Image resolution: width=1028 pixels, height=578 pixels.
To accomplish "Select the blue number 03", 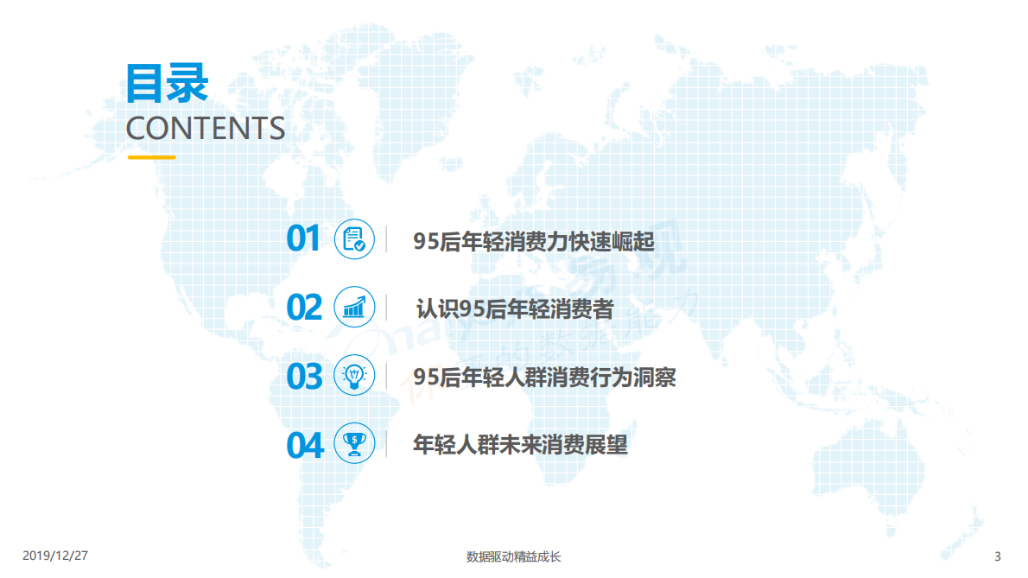I will click(x=304, y=377).
